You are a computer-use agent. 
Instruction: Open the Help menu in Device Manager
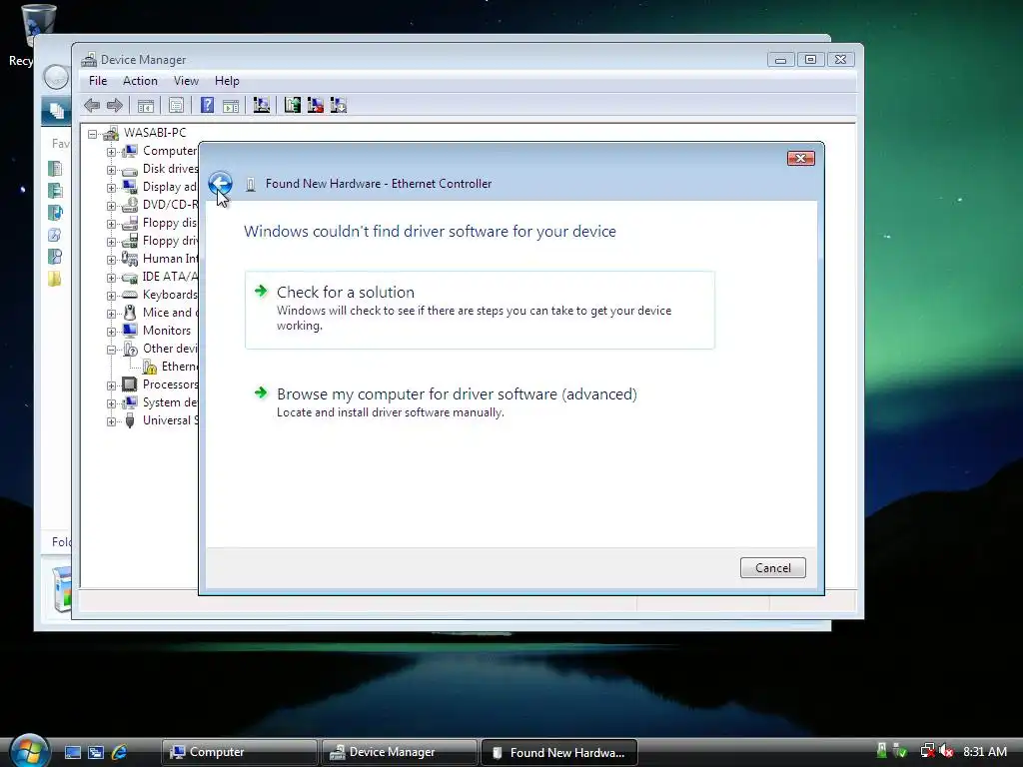(x=227, y=81)
